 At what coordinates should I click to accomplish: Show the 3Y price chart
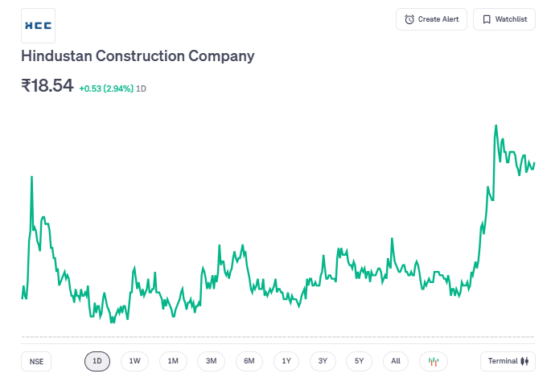(x=323, y=361)
